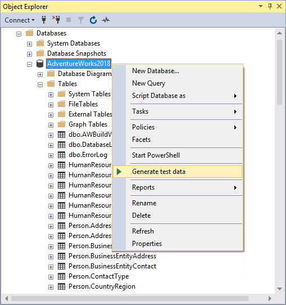Click the horizontal scrollbar right arrow
This screenshot has width=286, height=305.
click(x=270, y=298)
